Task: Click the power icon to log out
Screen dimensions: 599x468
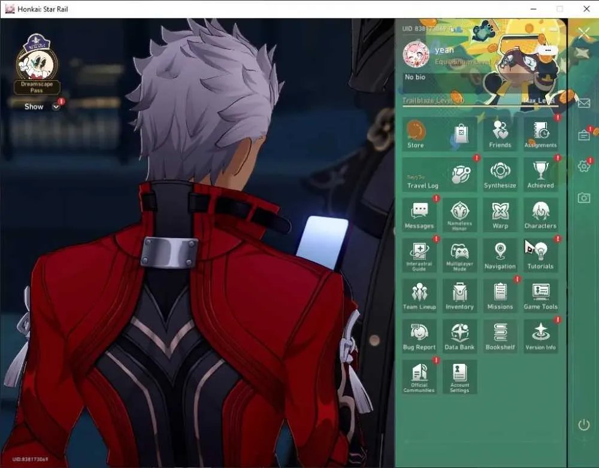Action: [x=583, y=424]
